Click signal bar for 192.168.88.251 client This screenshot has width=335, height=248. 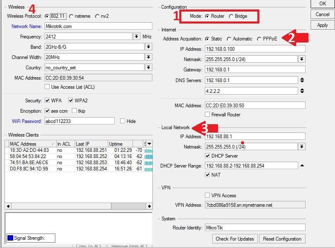click(x=148, y=151)
